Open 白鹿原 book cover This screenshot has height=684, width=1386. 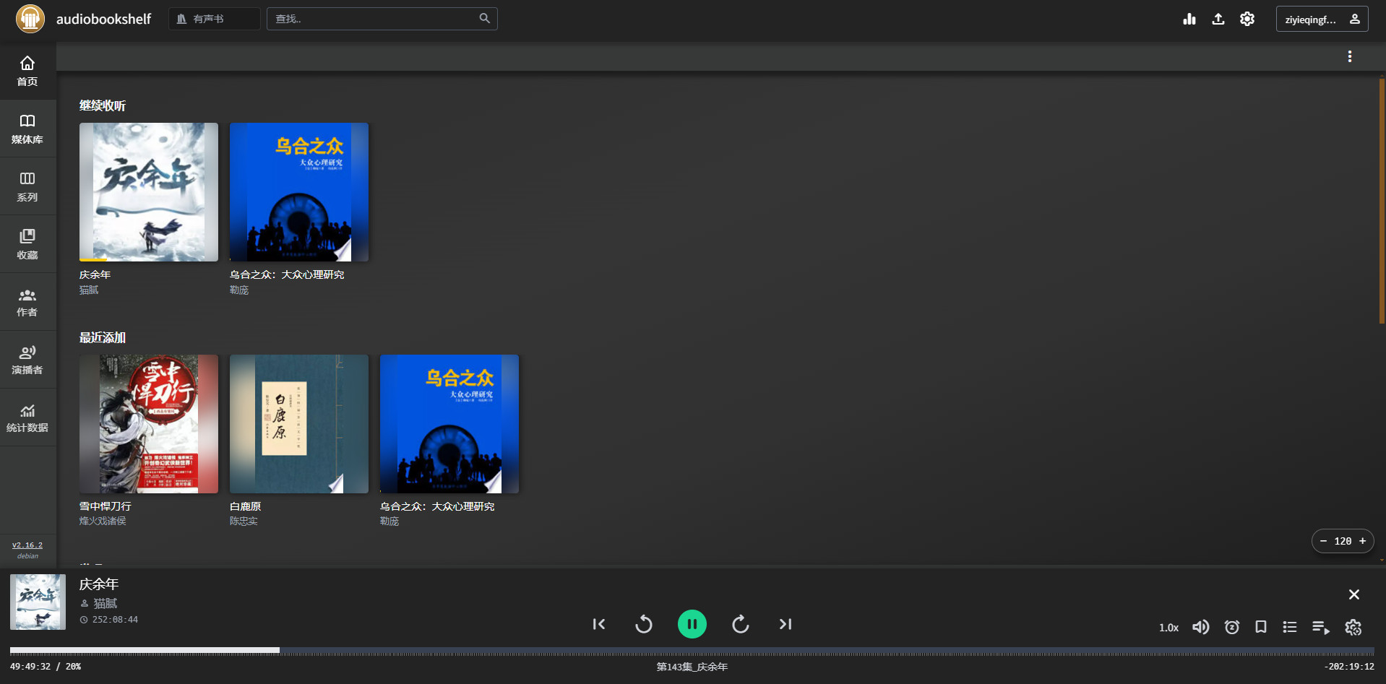pos(299,424)
